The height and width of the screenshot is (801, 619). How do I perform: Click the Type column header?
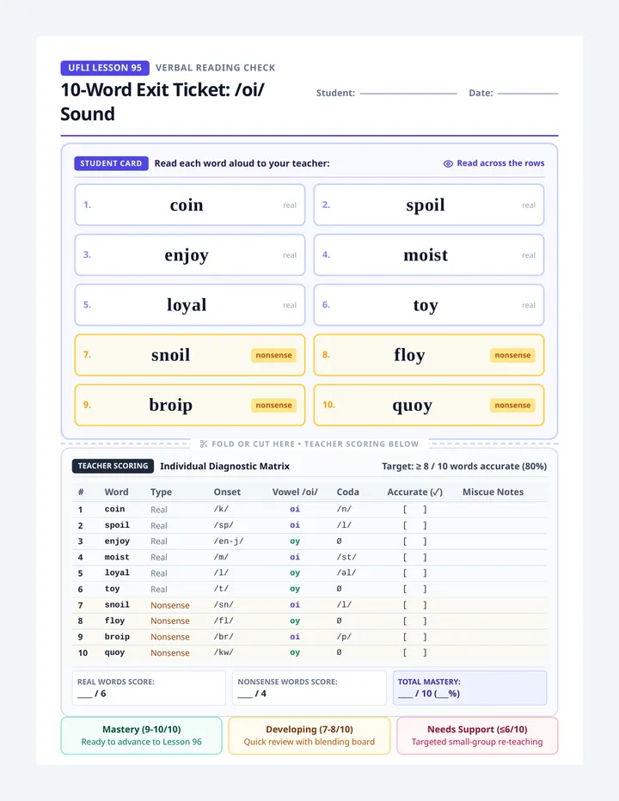coord(161,492)
